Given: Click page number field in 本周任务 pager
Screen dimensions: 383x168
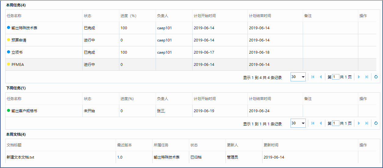Looking at the screenshot, I should pos(335,77).
